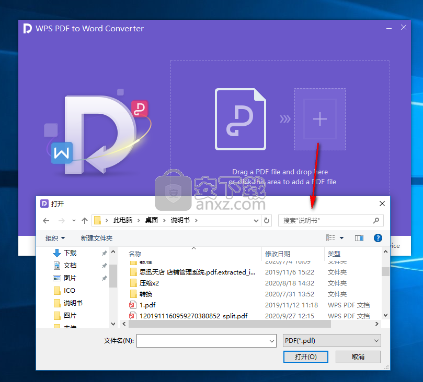Click 此电脑 in the address path

[x=123, y=220]
